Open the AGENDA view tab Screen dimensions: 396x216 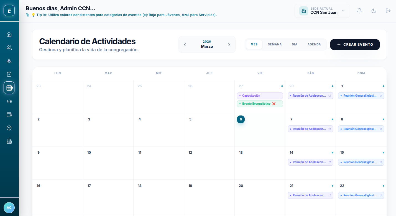coord(314,44)
